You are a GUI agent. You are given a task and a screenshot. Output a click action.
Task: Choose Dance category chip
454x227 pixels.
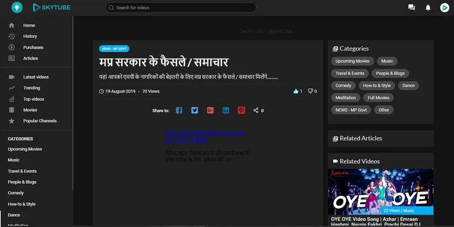point(408,85)
